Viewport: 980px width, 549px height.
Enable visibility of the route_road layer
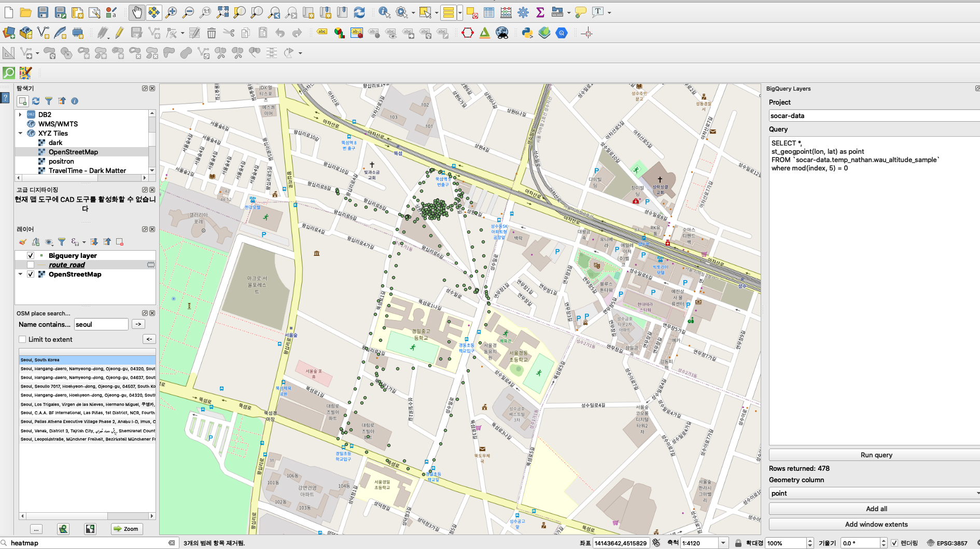[x=30, y=265]
